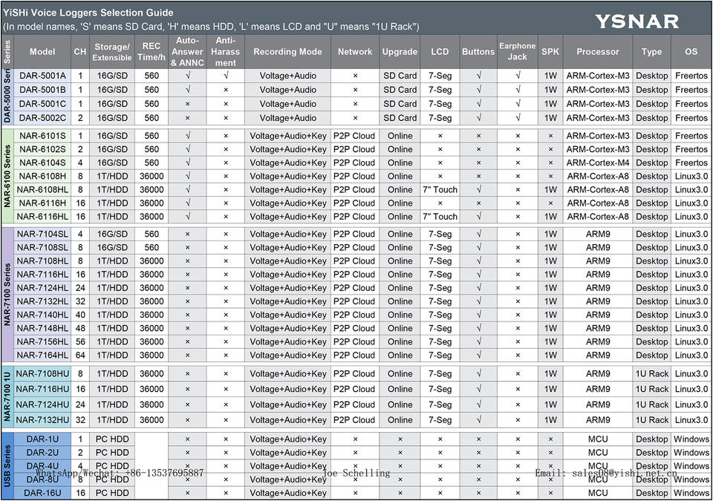Click the 'NAR-7116HL' model cell
The height and width of the screenshot is (501, 713).
(42, 275)
